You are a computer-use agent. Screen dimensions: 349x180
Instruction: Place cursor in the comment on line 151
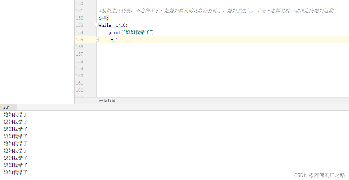220,11
